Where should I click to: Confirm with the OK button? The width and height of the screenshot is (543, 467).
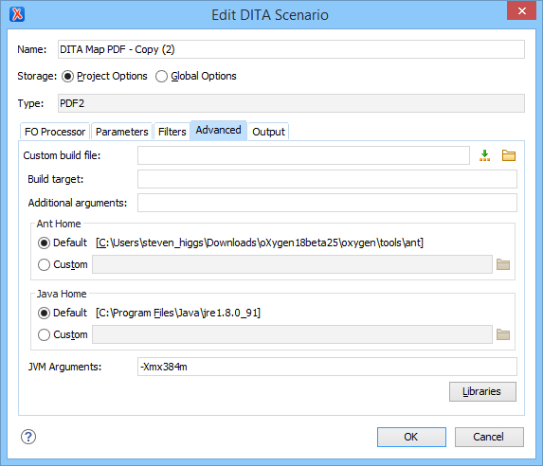pyautogui.click(x=411, y=437)
